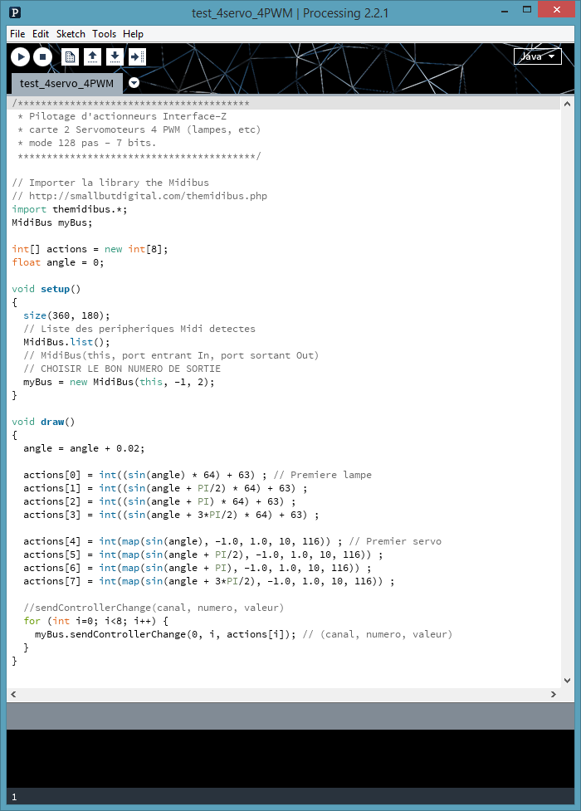Open an existing sketch
581x811 pixels.
click(x=93, y=56)
